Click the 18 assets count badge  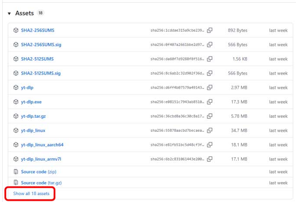click(x=40, y=13)
